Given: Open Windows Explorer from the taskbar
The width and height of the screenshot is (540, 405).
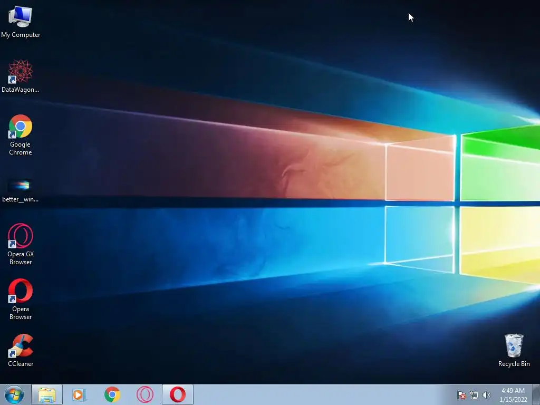Looking at the screenshot, I should coord(47,394).
